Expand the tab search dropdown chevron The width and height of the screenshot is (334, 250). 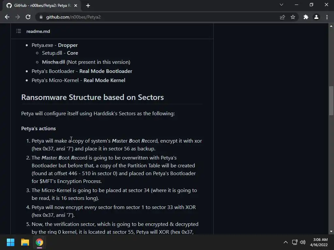tap(281, 5)
